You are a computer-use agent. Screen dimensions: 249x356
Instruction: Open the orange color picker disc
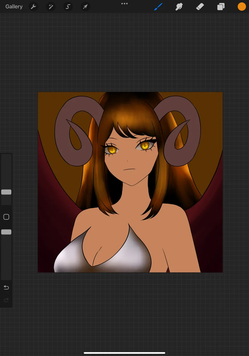tap(242, 7)
